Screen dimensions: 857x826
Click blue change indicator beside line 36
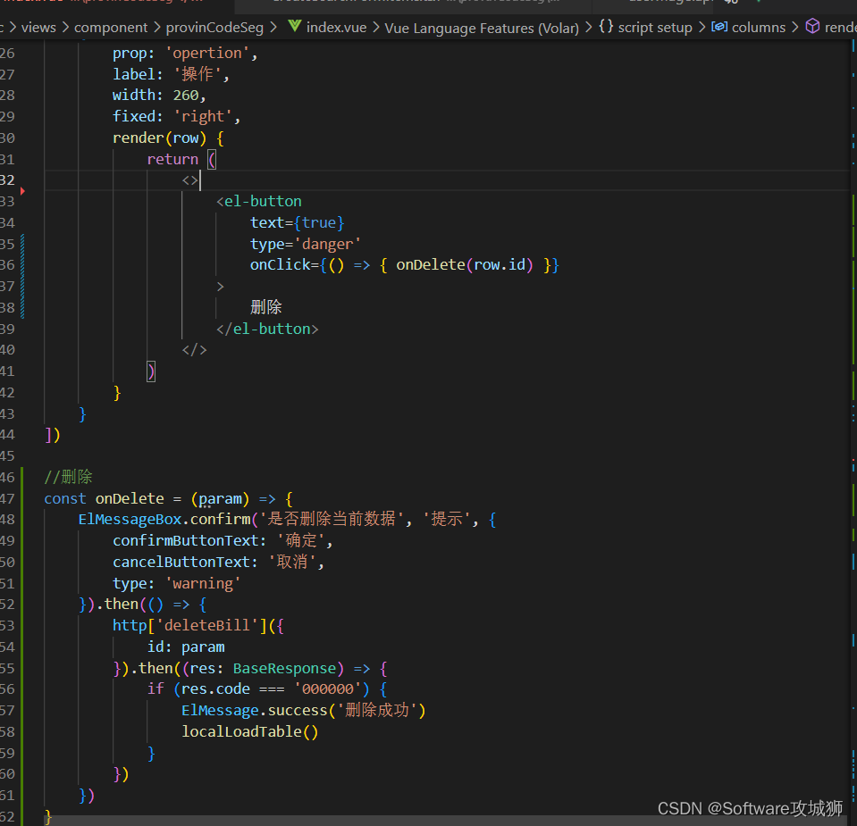22,265
